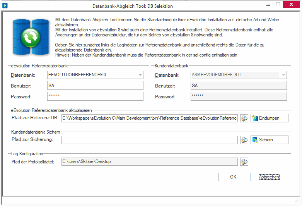Select the Kundendatenbank Benutzer field

coord(238,86)
